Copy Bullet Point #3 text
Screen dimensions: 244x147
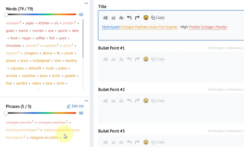click(158, 142)
